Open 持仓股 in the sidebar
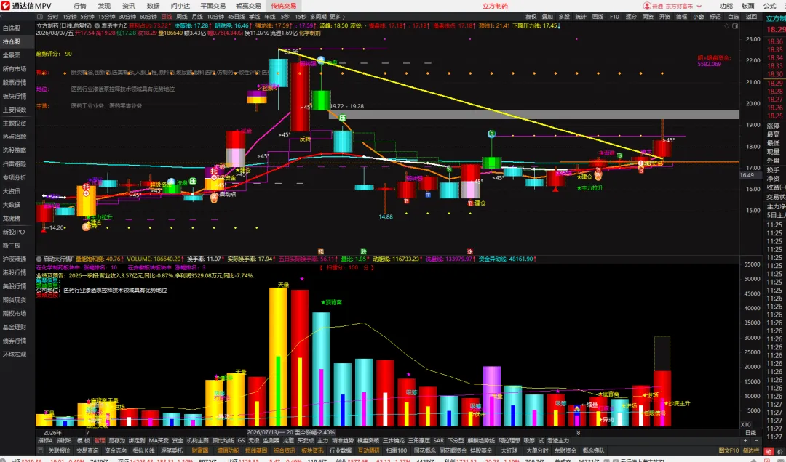786x462 pixels. click(12, 41)
